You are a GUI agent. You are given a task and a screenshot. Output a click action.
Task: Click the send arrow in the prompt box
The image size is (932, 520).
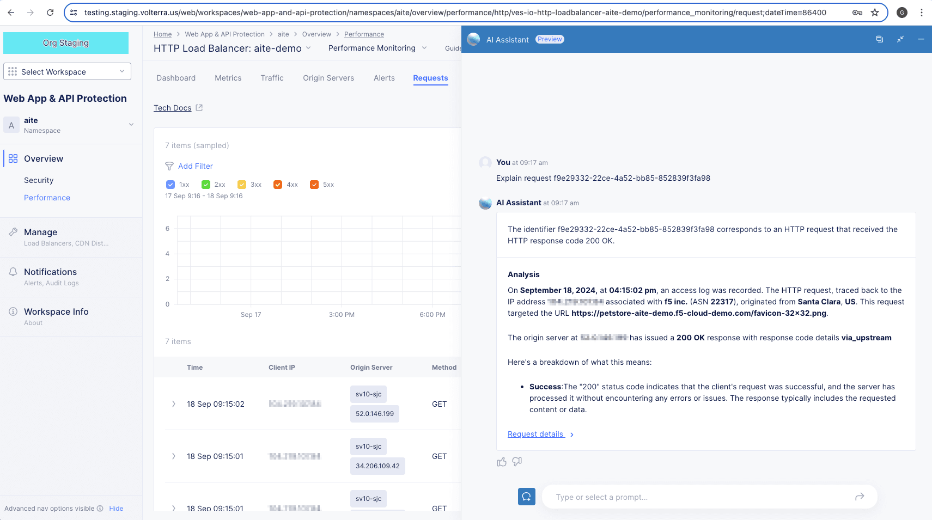(x=860, y=497)
